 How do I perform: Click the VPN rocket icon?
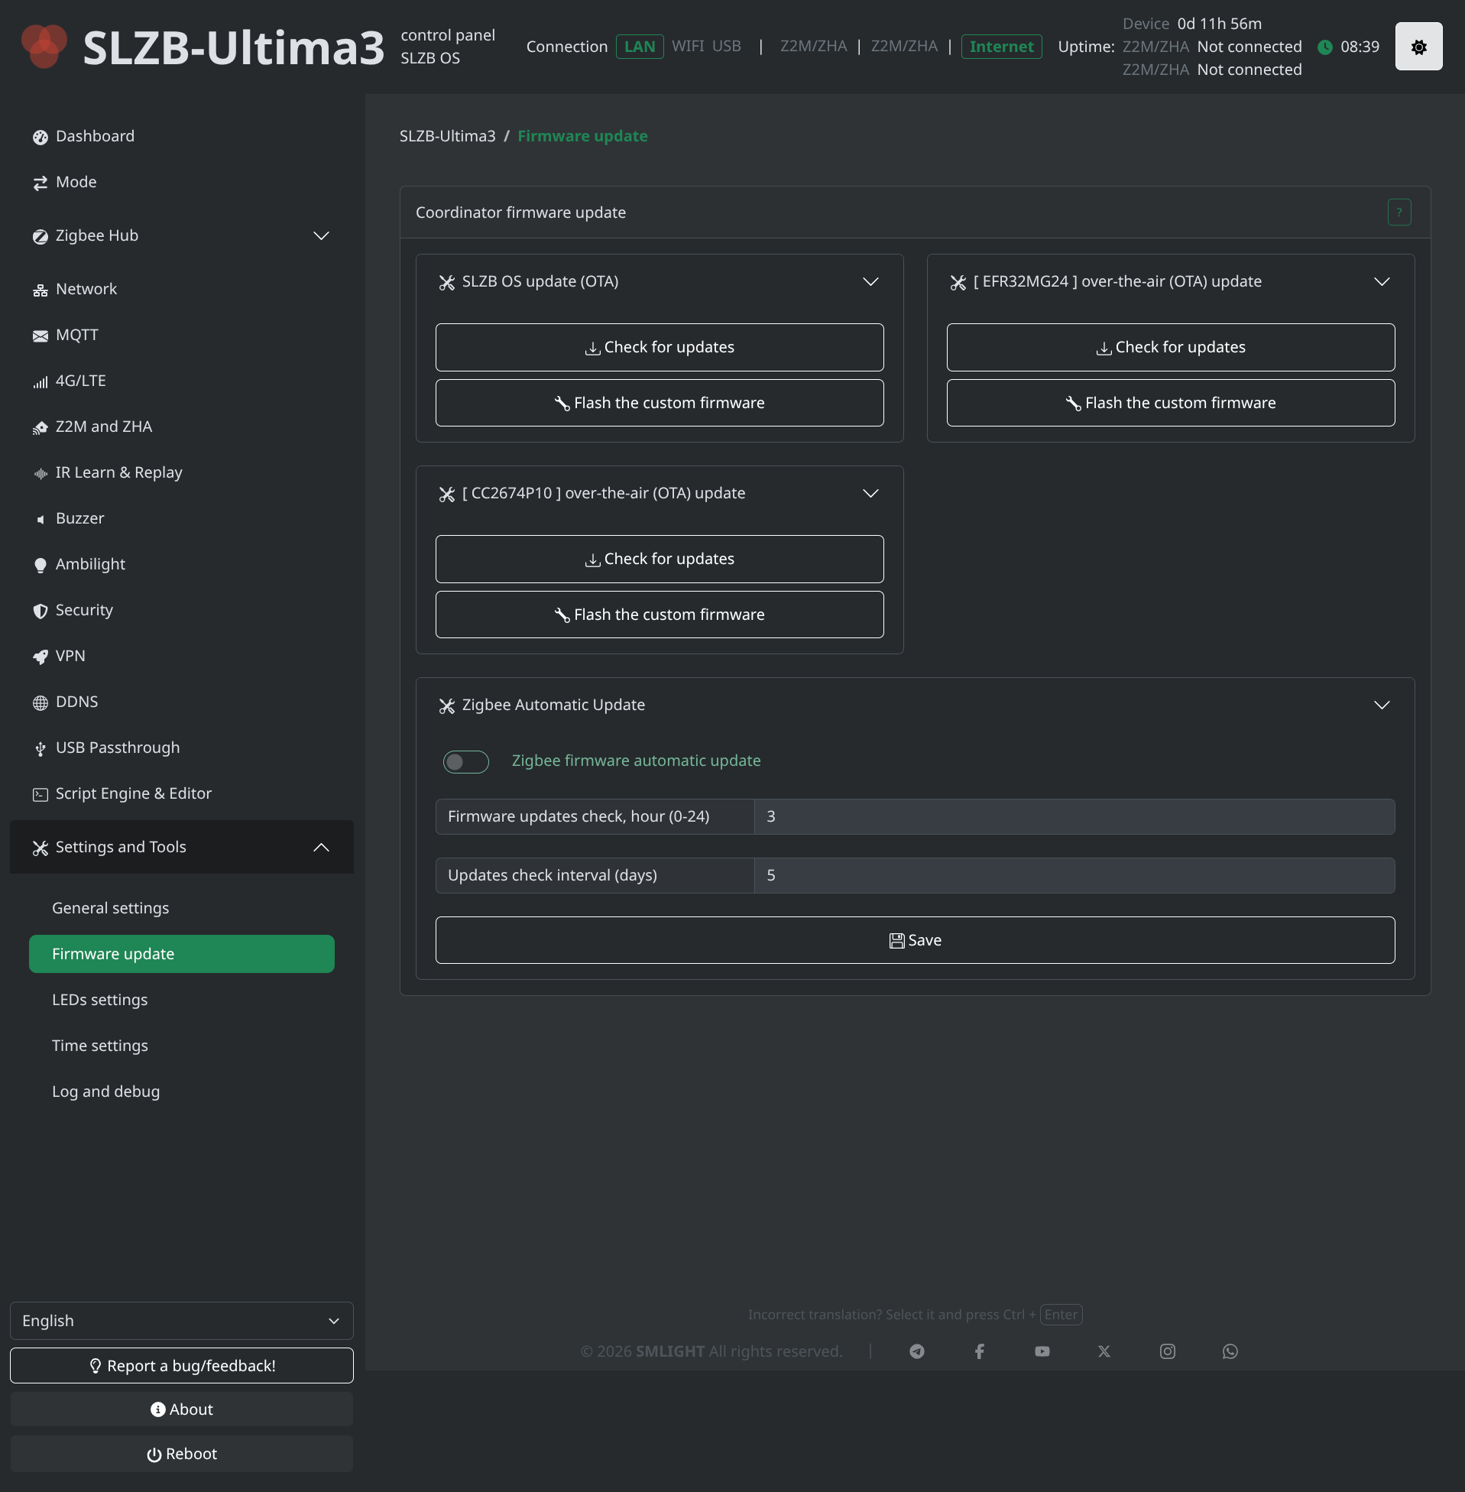tap(40, 657)
